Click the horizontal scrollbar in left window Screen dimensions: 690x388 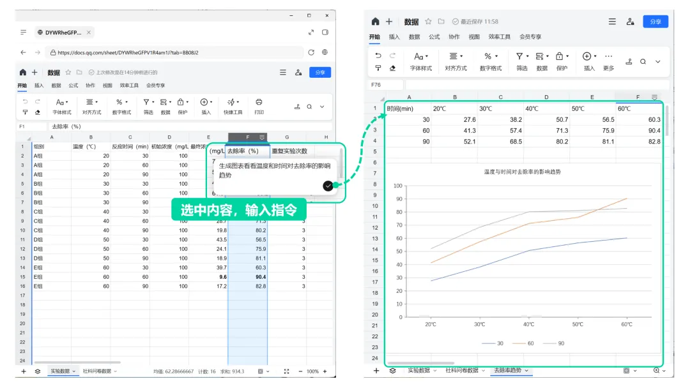(x=77, y=362)
